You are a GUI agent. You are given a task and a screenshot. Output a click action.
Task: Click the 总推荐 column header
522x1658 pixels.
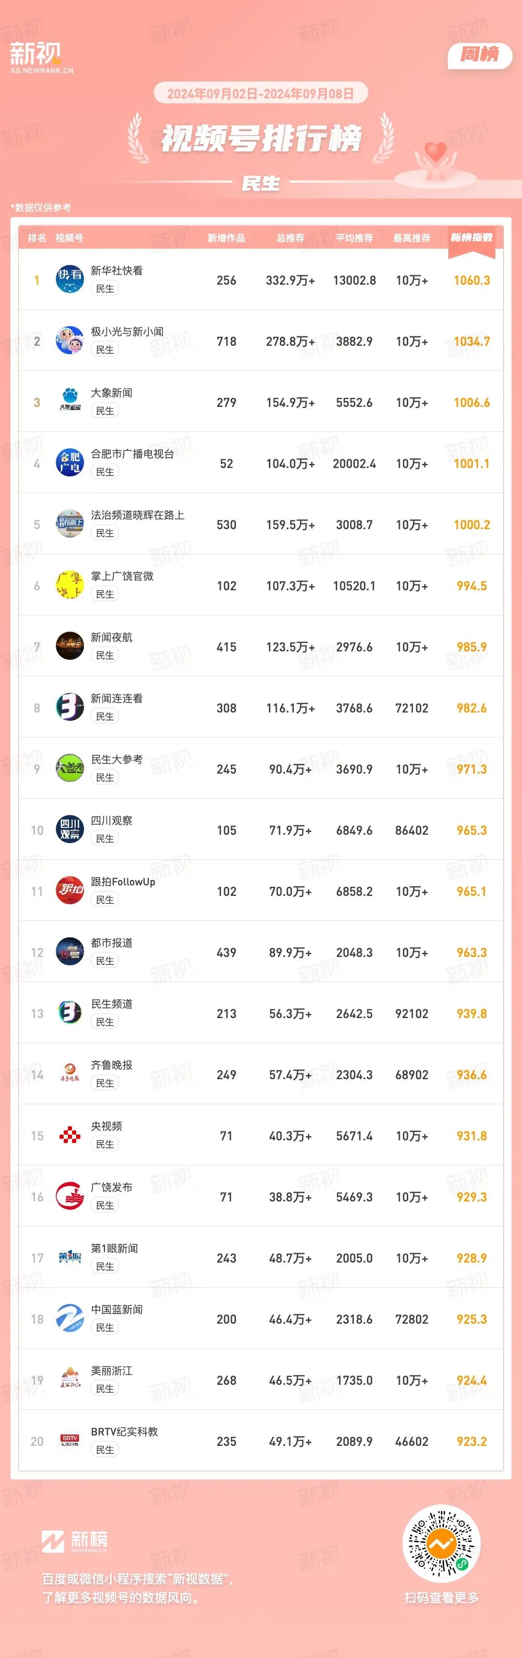pos(291,238)
